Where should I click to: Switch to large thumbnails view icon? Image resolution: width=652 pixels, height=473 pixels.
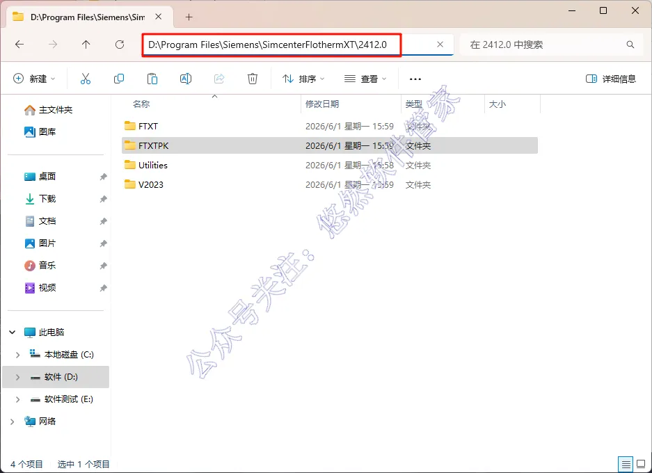(x=641, y=464)
